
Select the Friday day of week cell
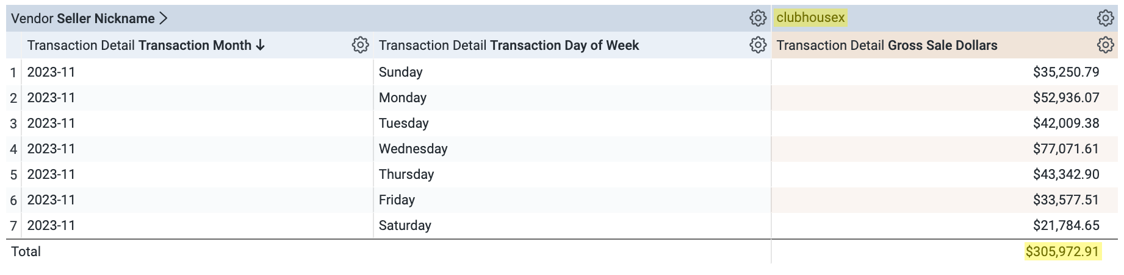[397, 200]
